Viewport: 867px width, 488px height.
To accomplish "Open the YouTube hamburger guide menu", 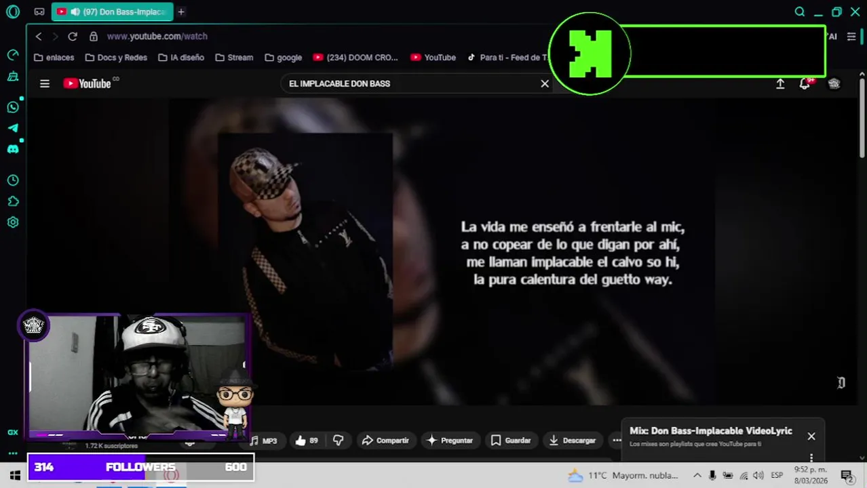I will [x=45, y=83].
